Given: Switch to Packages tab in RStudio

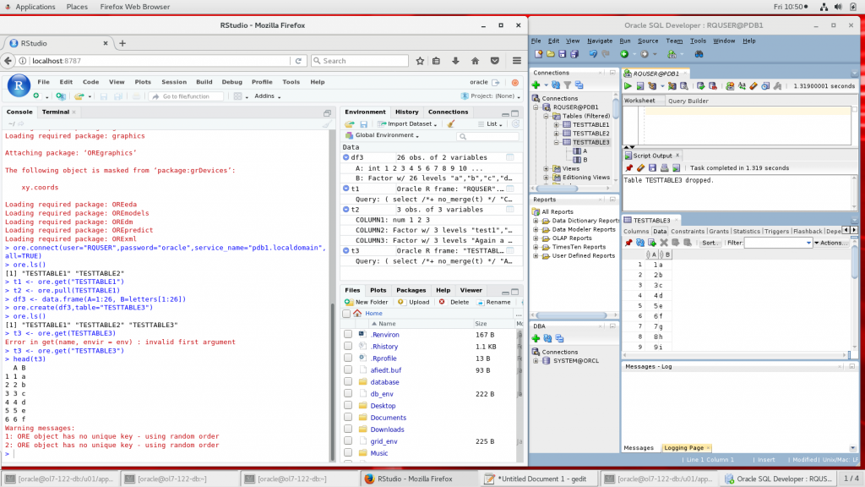Looking at the screenshot, I should click(411, 291).
